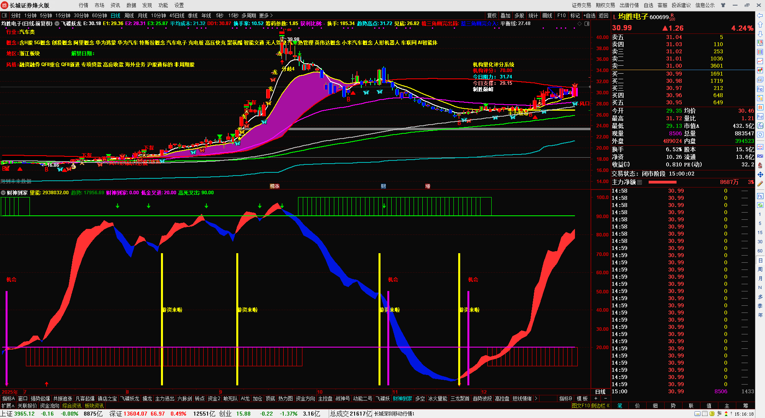Image resolution: width=765 pixels, height=418 pixels.
Task: Click the red dollar sign sidebar icon
Action: pos(760,165)
